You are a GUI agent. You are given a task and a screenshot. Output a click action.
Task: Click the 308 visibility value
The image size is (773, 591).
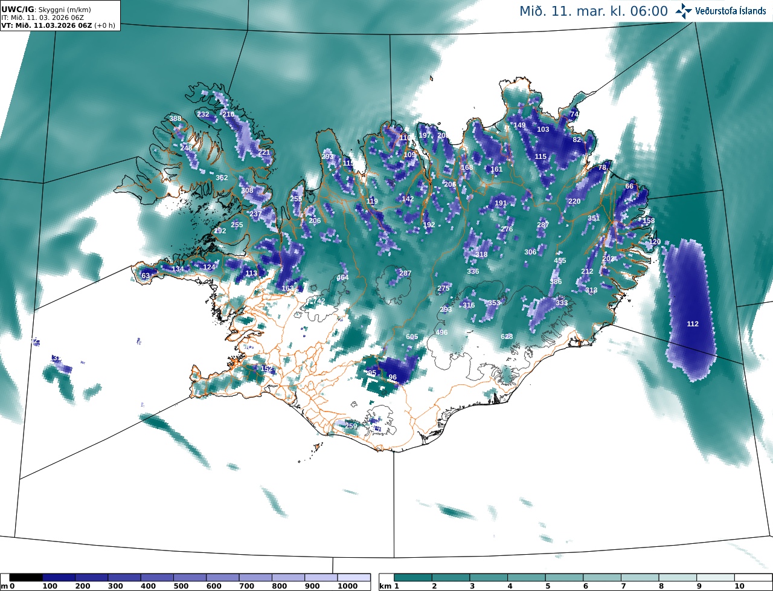pos(247,190)
